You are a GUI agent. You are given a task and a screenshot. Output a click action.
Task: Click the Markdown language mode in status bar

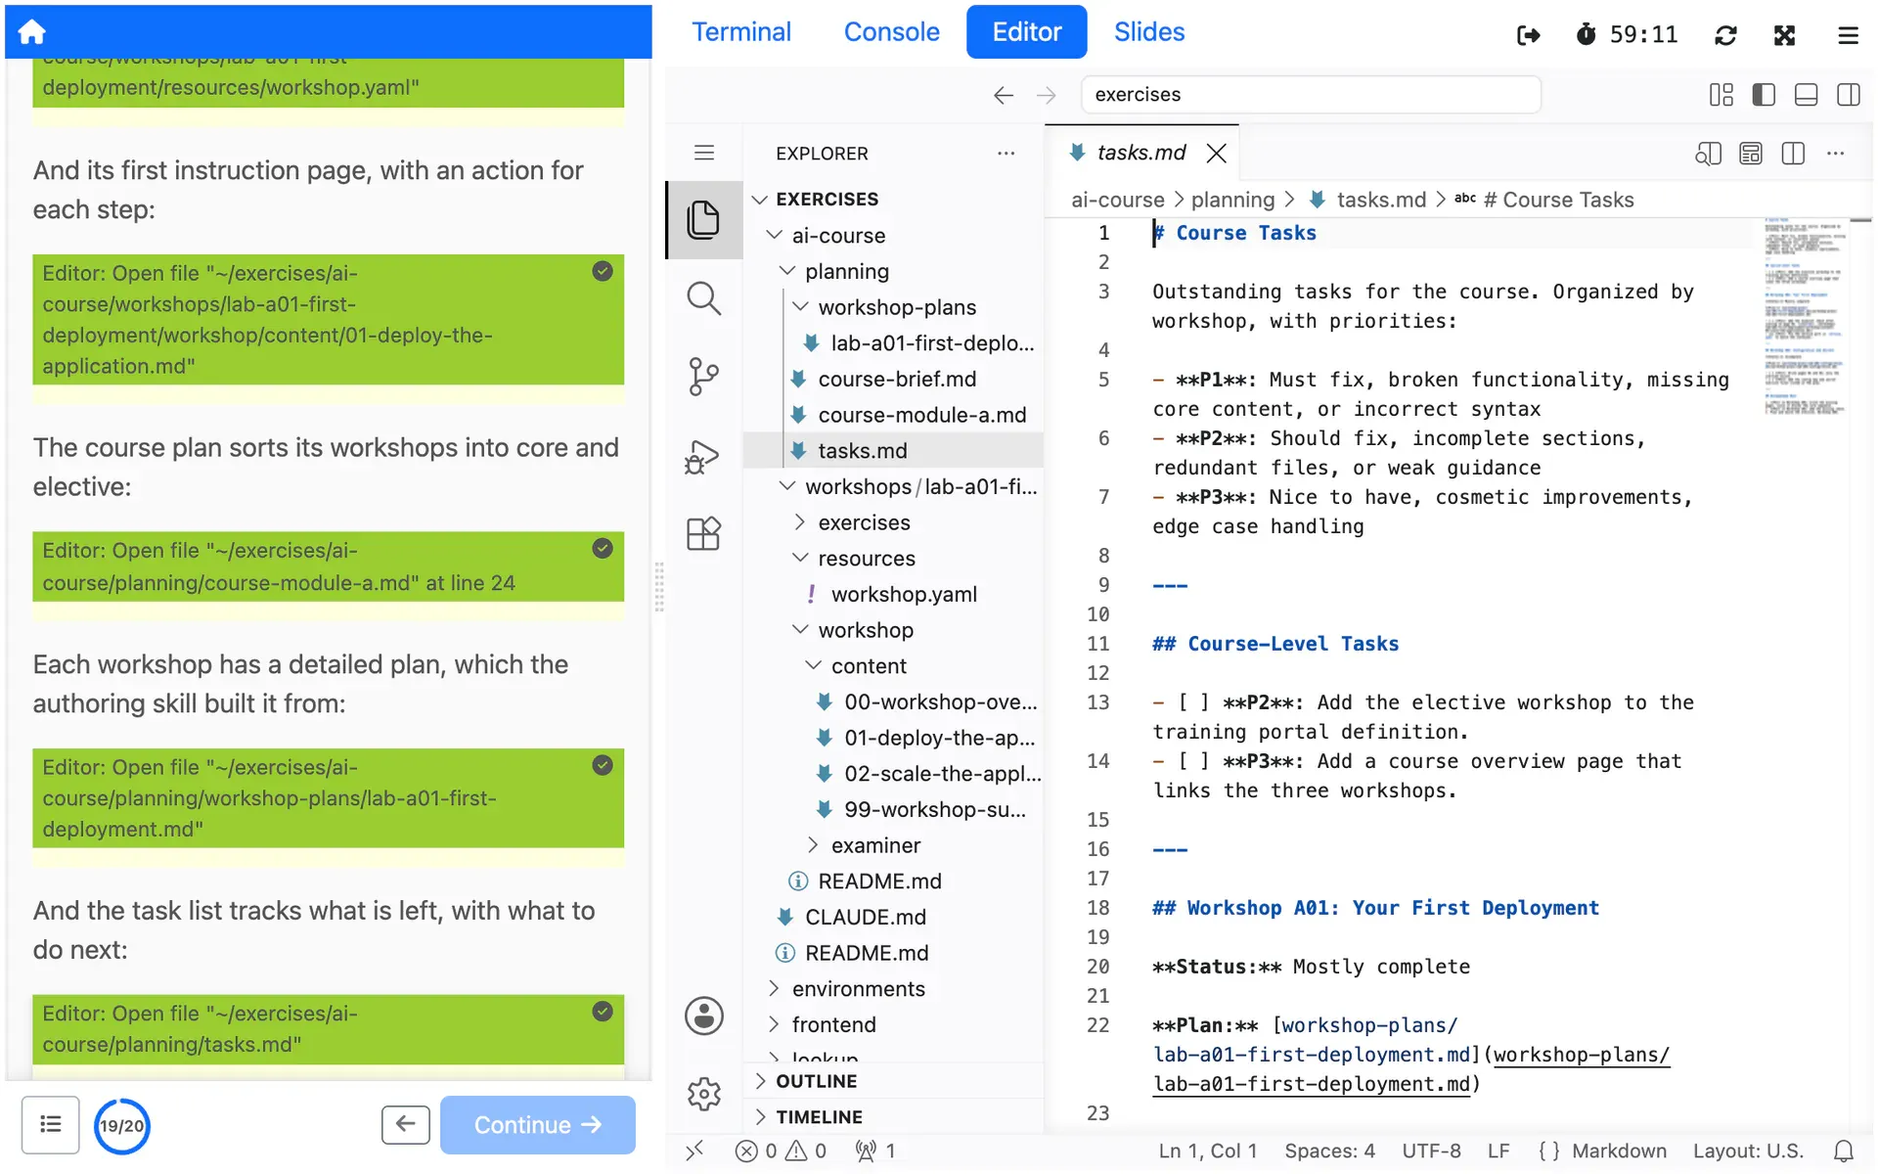tap(1619, 1151)
